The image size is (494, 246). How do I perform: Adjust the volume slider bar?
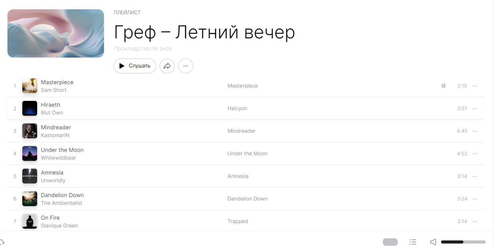[463, 242]
